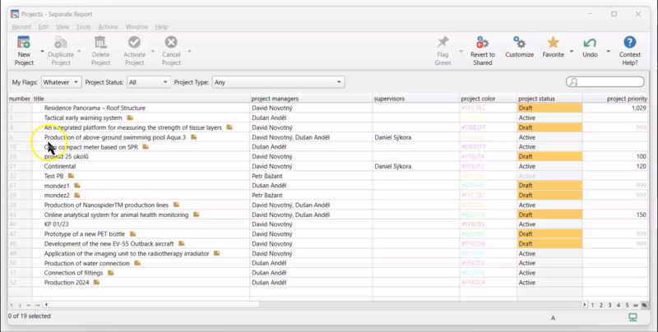Click the Revert to Shared icon
The height and width of the screenshot is (332, 658).
coord(482,43)
